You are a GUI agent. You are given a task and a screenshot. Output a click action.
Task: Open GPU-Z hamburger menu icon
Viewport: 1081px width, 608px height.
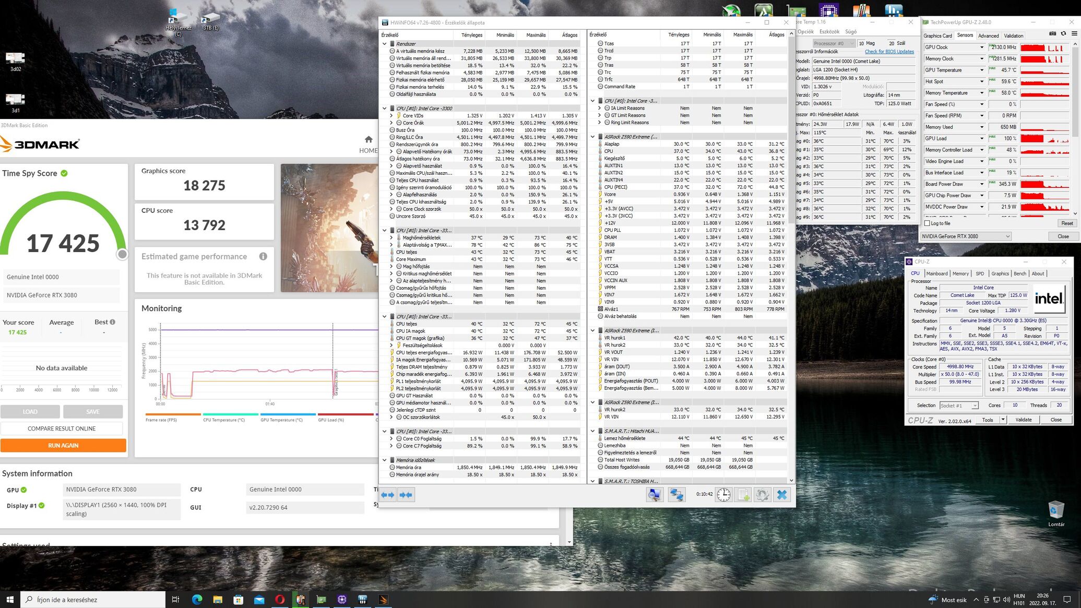point(1074,34)
